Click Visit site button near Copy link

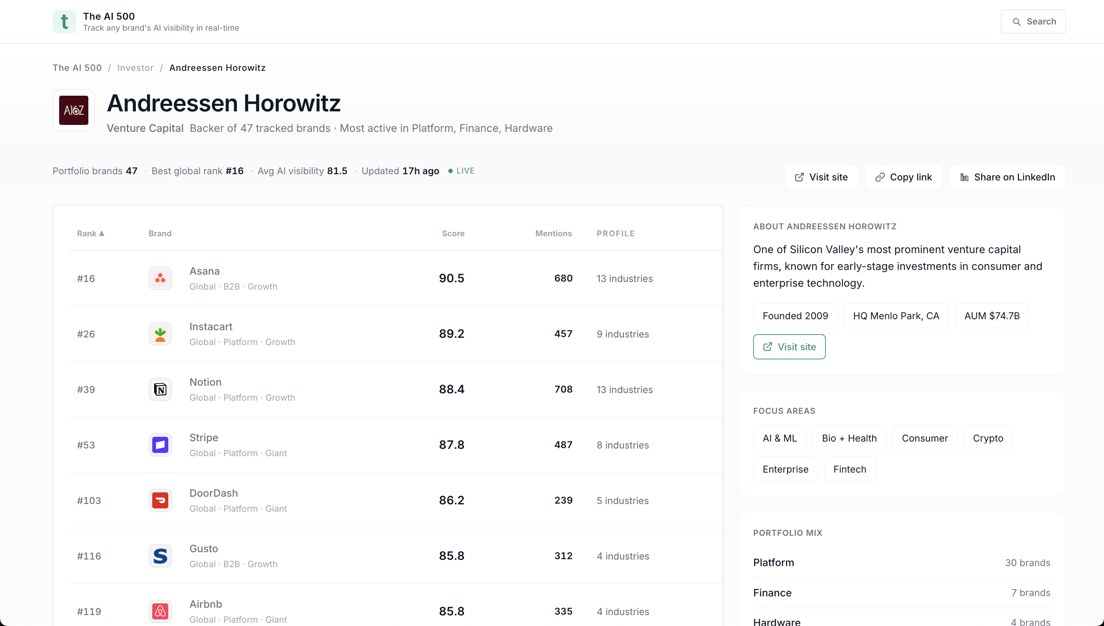(x=821, y=177)
